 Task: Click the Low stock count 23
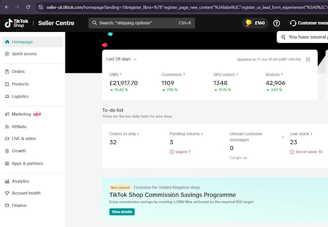[293, 142]
